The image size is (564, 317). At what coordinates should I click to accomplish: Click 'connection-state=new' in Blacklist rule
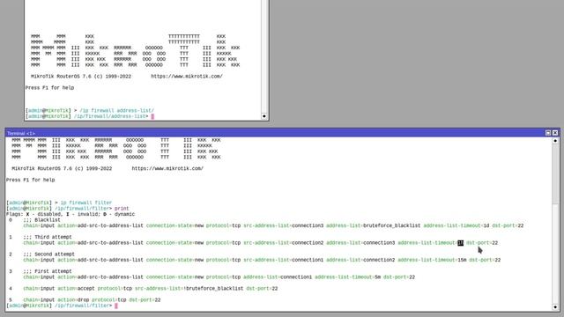click(x=174, y=225)
